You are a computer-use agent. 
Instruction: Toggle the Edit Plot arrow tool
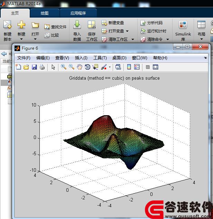click(x=53, y=67)
